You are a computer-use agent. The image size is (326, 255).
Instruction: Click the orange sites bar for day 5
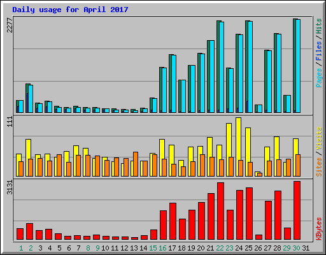59,165
